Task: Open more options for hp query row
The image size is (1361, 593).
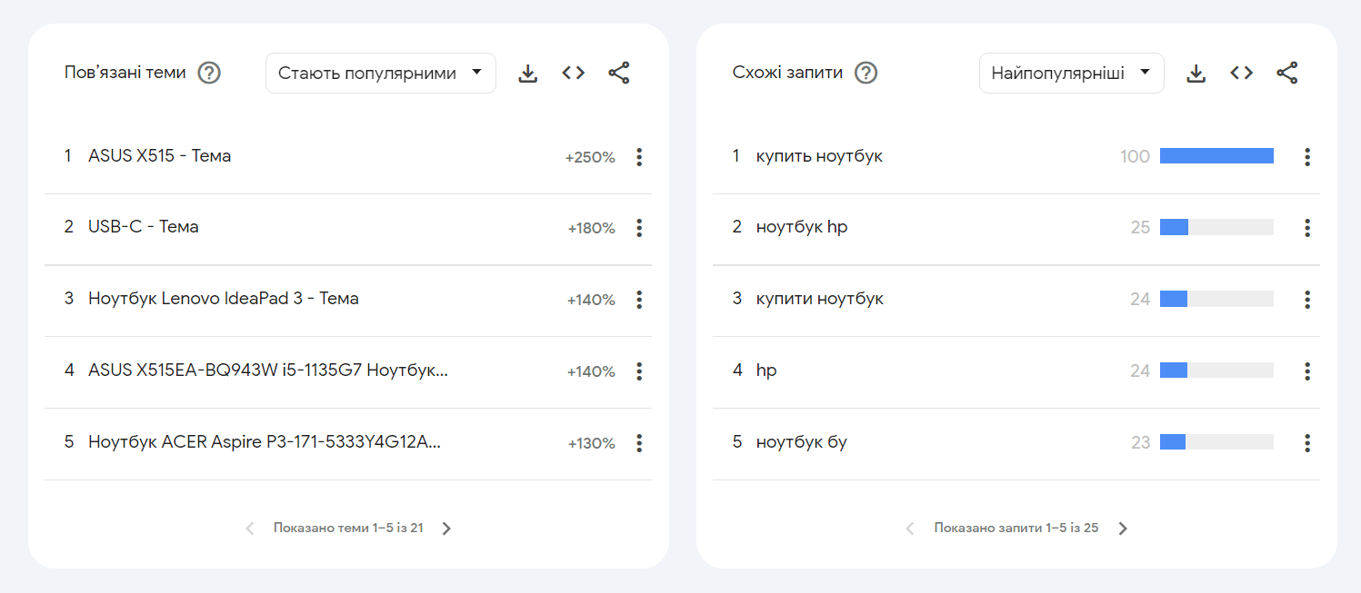Action: 1307,371
